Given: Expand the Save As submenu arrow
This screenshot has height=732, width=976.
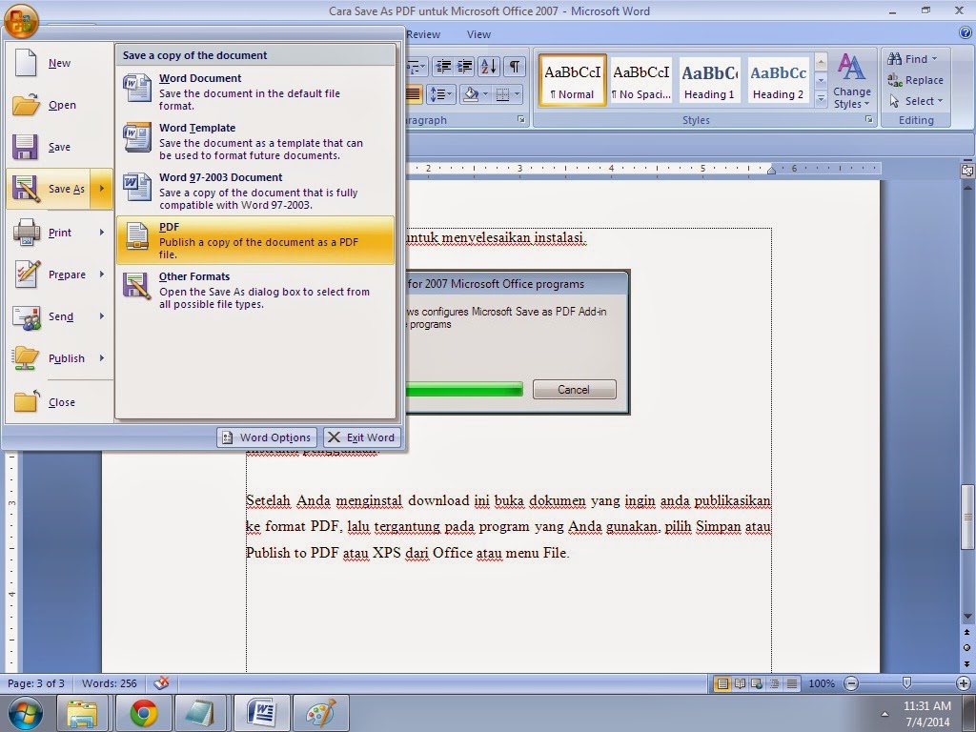Looking at the screenshot, I should pos(101,189).
